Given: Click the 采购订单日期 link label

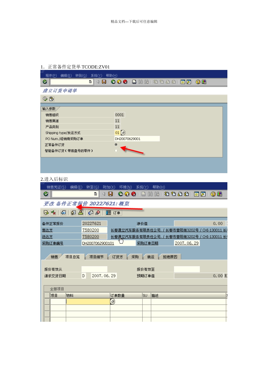Looking at the screenshot, I should (x=148, y=243).
